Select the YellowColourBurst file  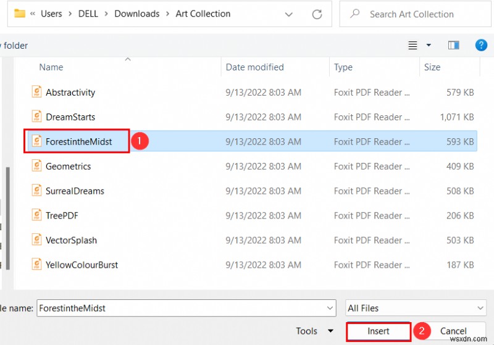[82, 265]
